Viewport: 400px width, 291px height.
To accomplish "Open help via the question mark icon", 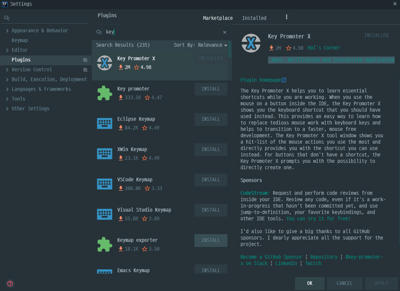I will tap(10, 284).
